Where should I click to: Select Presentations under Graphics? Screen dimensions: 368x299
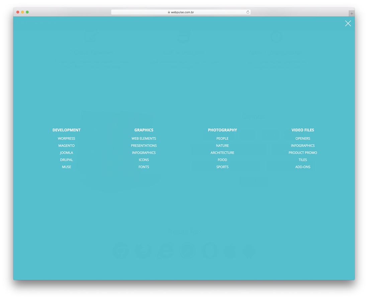144,145
